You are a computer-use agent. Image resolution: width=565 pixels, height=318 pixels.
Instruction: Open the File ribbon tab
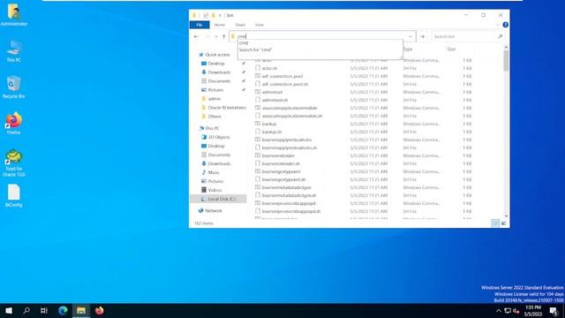click(200, 25)
